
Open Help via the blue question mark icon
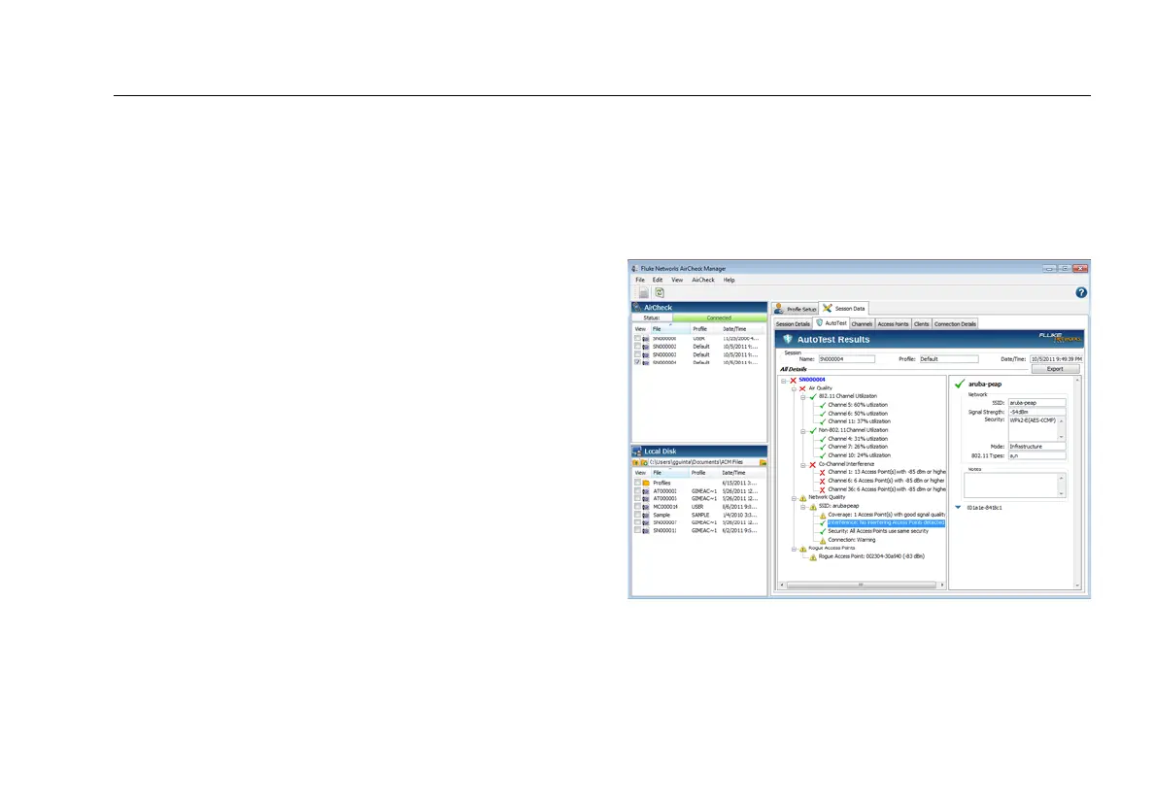click(x=1080, y=293)
